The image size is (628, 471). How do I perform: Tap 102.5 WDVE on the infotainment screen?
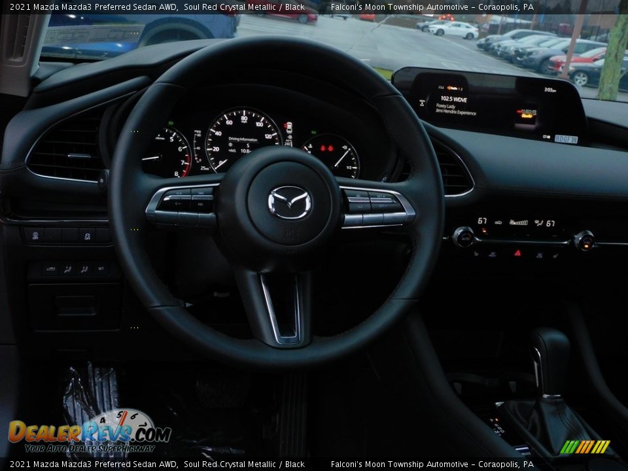(454, 99)
